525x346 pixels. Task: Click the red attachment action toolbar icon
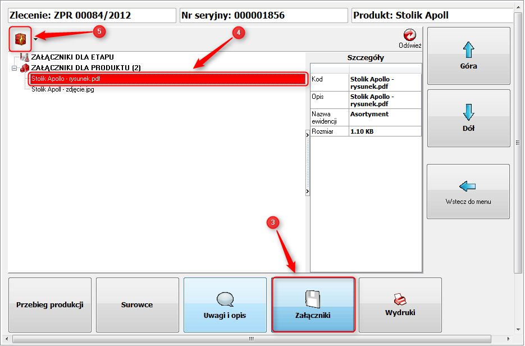click(x=20, y=39)
